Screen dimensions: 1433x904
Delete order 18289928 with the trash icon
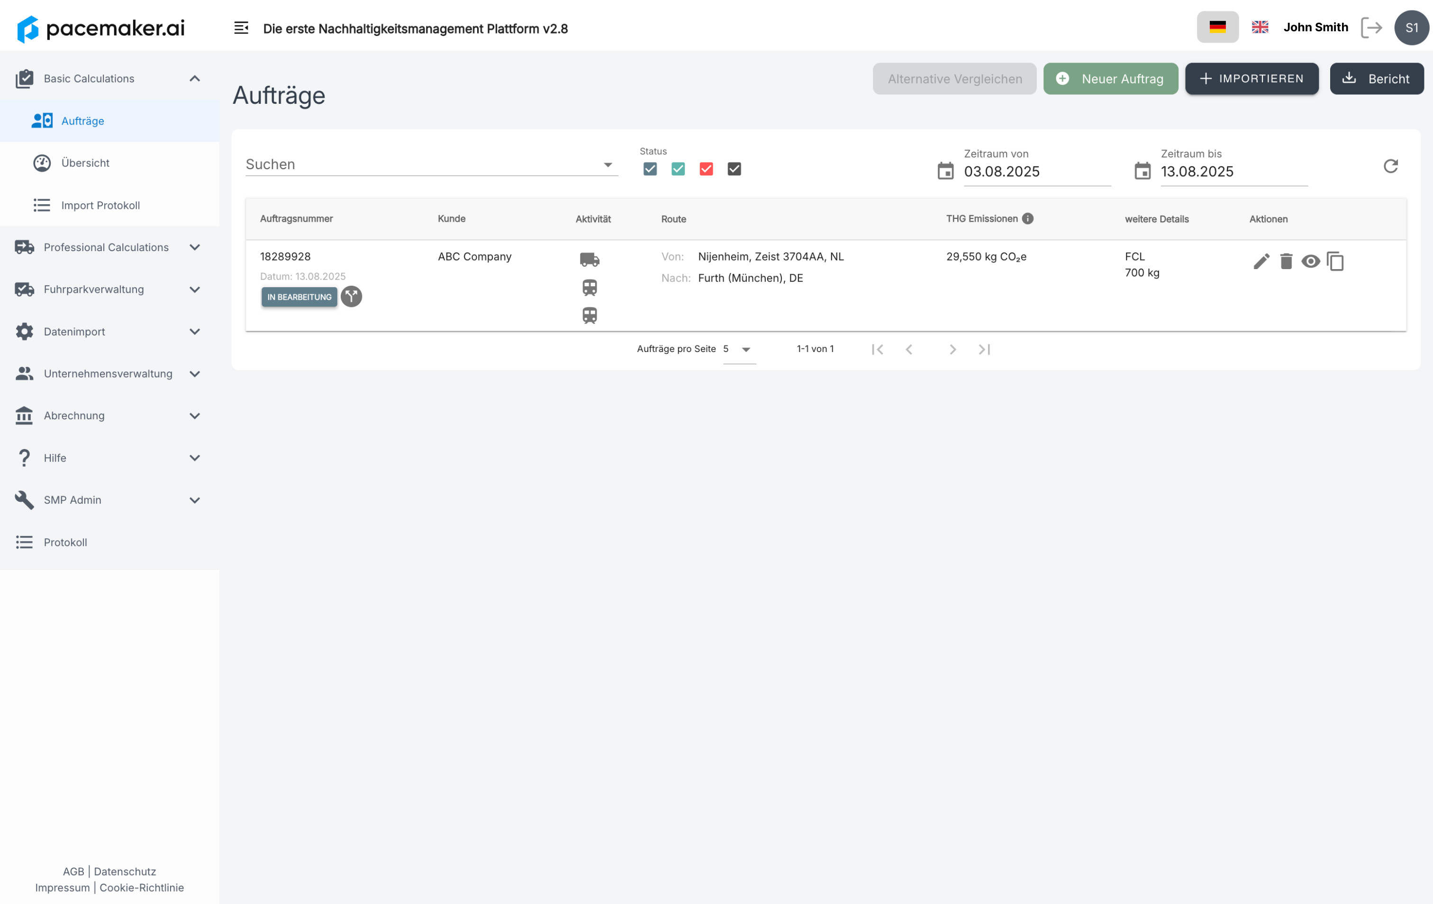pos(1286,261)
